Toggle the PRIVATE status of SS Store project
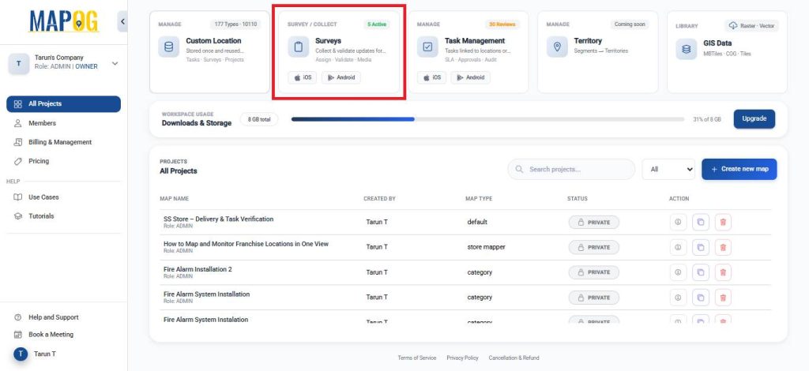The image size is (809, 371). click(593, 223)
